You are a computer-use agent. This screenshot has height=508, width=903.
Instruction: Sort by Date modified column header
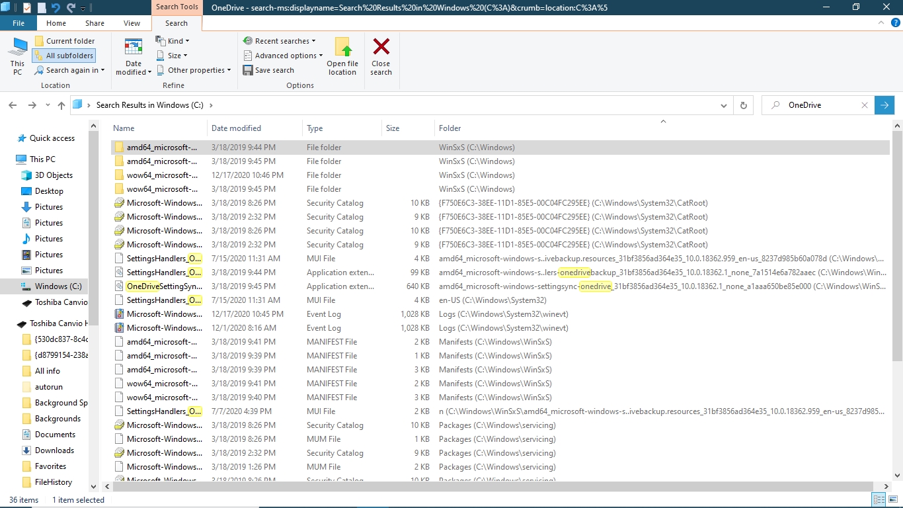coord(255,128)
